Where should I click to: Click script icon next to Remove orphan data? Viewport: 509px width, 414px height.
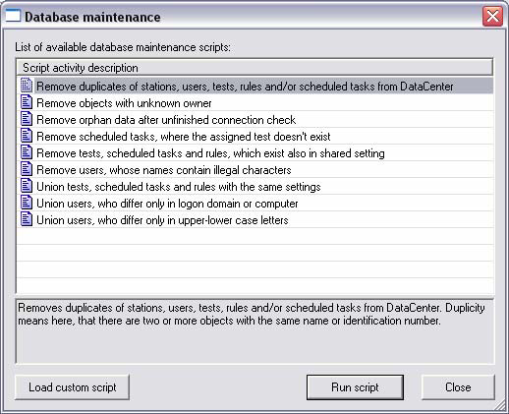click(27, 119)
